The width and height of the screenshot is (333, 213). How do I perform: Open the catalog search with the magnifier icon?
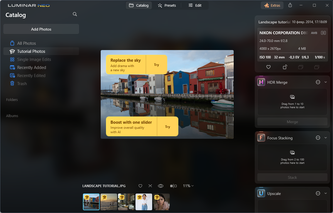[75, 14]
